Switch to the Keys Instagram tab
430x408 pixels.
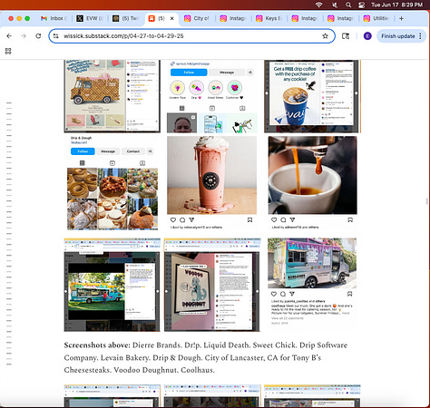click(x=269, y=18)
